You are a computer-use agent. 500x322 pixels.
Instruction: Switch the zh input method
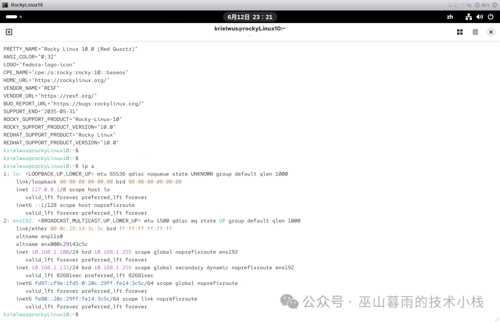click(x=450, y=17)
